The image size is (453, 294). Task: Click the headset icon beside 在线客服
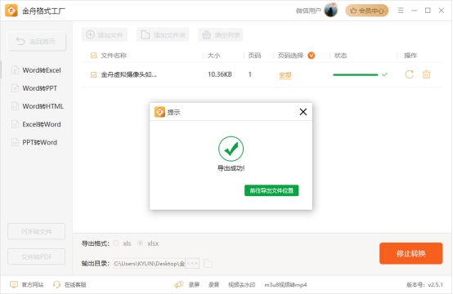[x=56, y=285]
